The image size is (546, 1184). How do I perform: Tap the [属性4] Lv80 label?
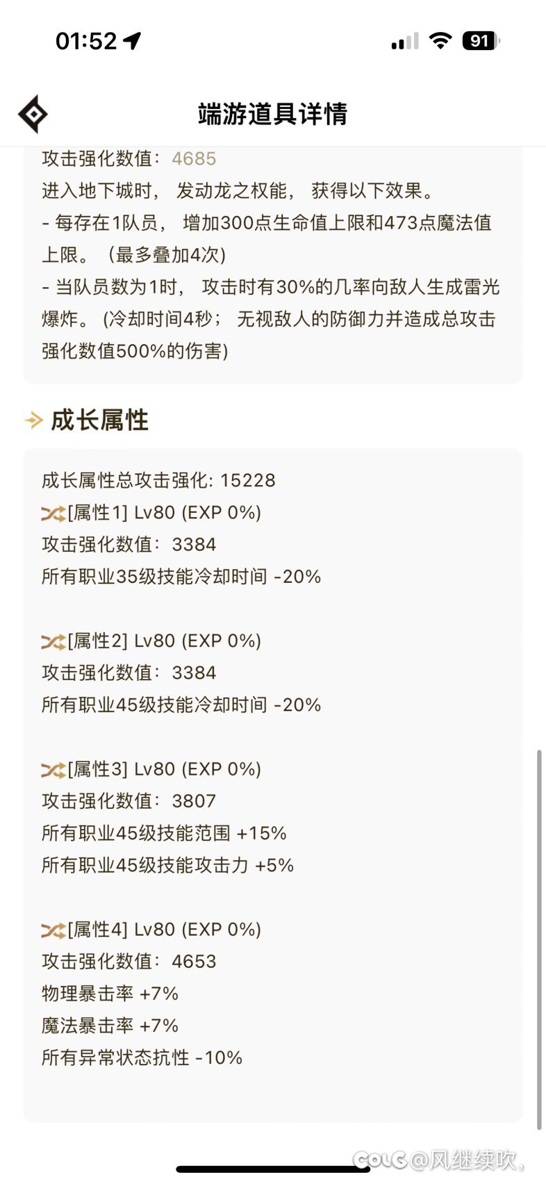pyautogui.click(x=164, y=930)
